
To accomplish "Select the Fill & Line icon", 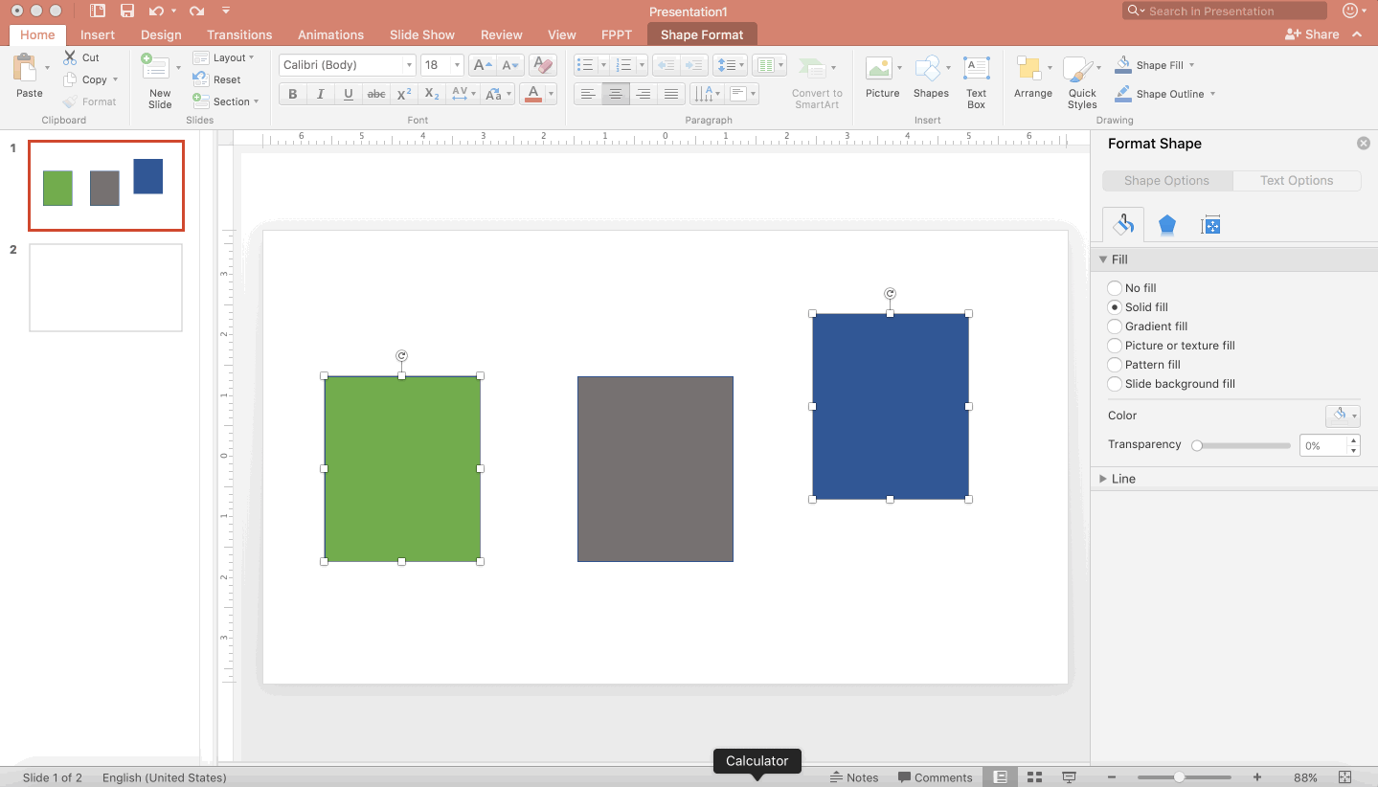I will [1122, 224].
